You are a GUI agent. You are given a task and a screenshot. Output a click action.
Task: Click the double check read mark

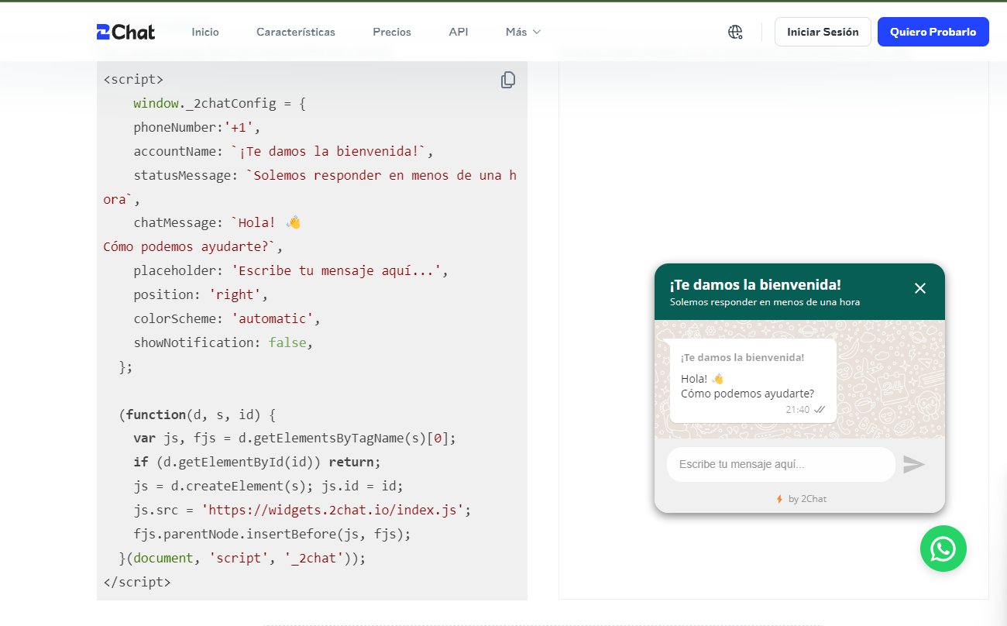click(820, 409)
